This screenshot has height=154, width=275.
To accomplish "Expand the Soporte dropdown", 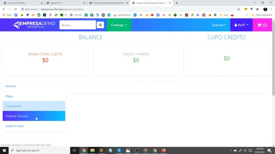I will click(x=219, y=25).
